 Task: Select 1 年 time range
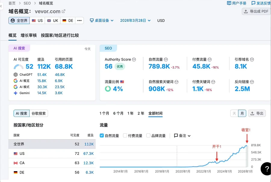click(130, 113)
